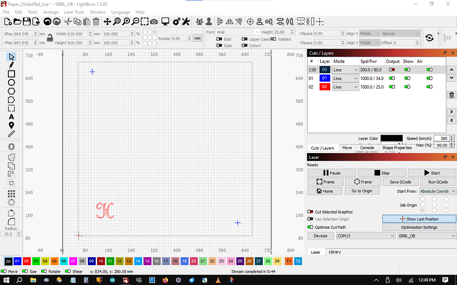Screen dimensions: 457x285
Task: Select the Ellipse drawing tool
Action: (x=11, y=82)
